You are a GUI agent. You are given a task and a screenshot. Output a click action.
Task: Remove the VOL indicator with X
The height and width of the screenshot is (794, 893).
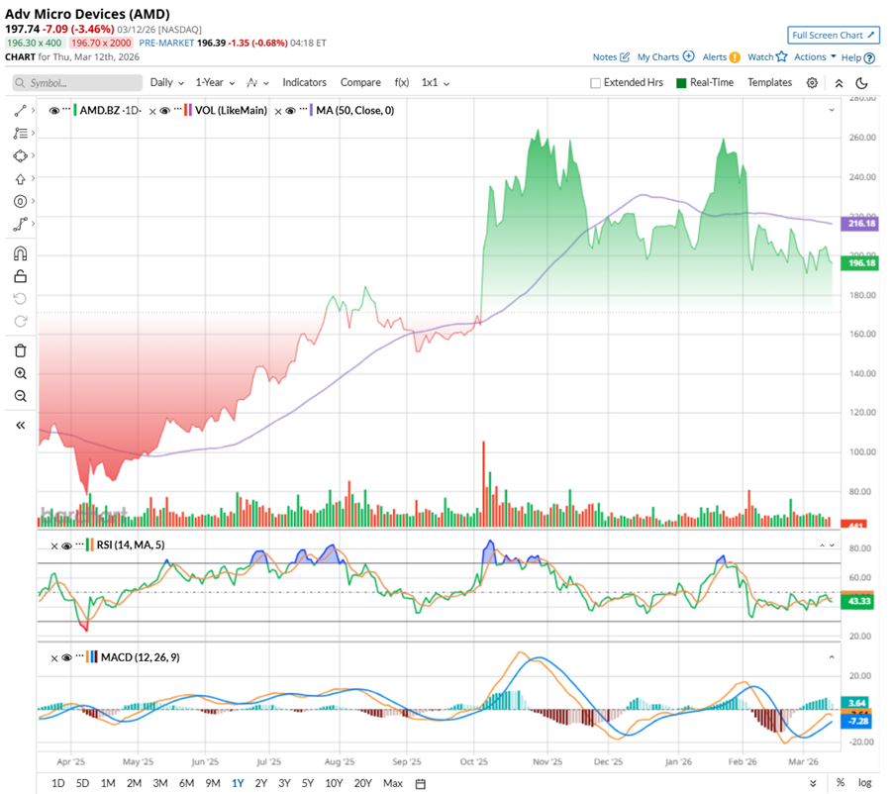point(152,112)
